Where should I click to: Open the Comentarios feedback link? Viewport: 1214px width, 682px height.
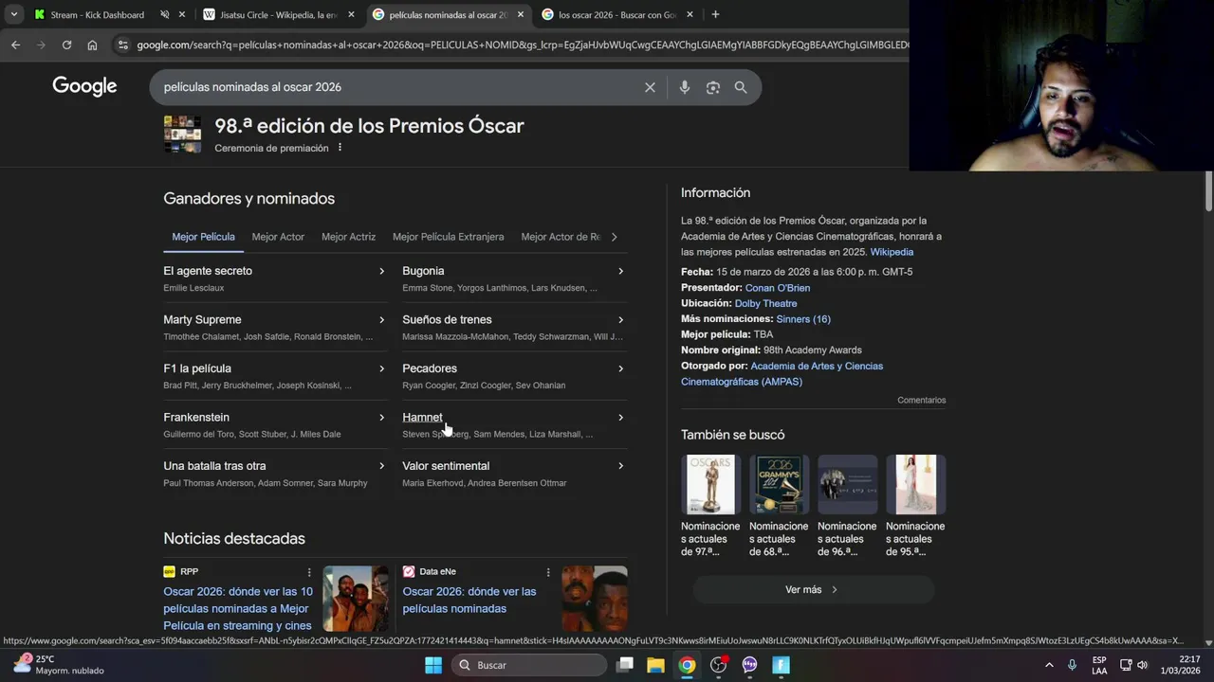pyautogui.click(x=921, y=401)
